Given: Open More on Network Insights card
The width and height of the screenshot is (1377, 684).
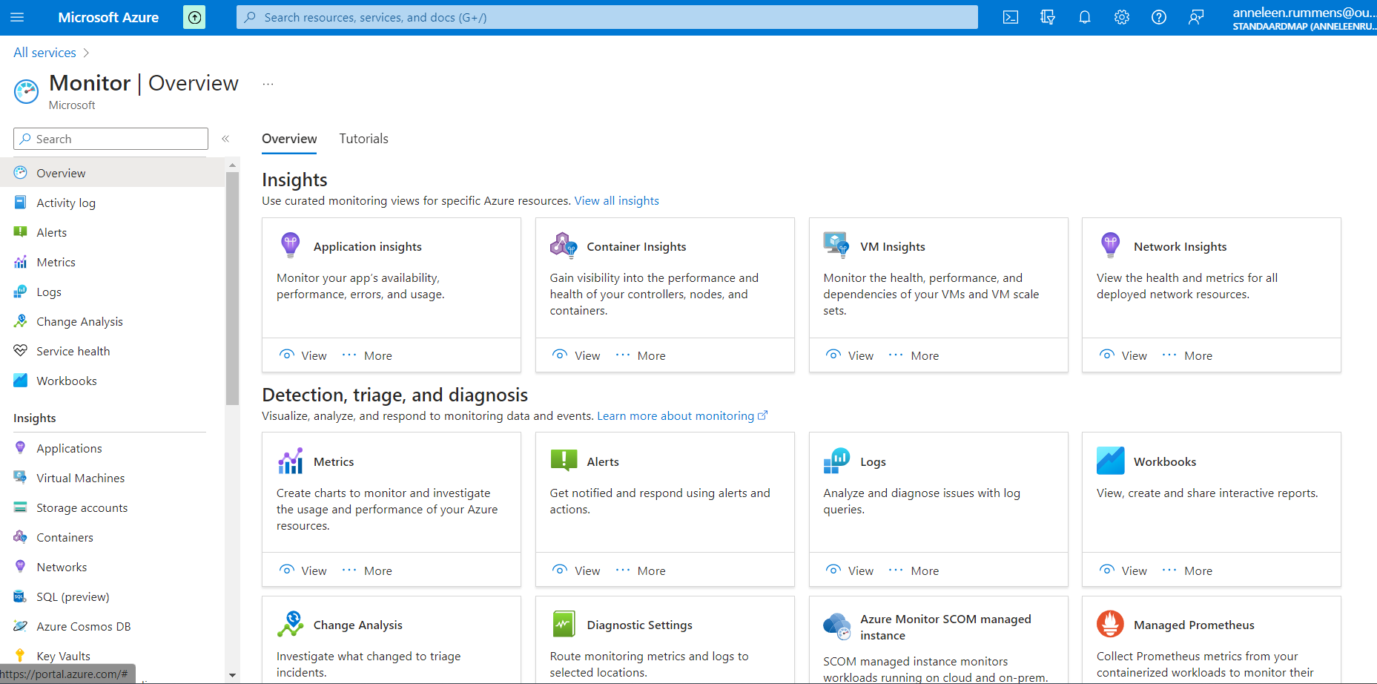Looking at the screenshot, I should click(1187, 355).
